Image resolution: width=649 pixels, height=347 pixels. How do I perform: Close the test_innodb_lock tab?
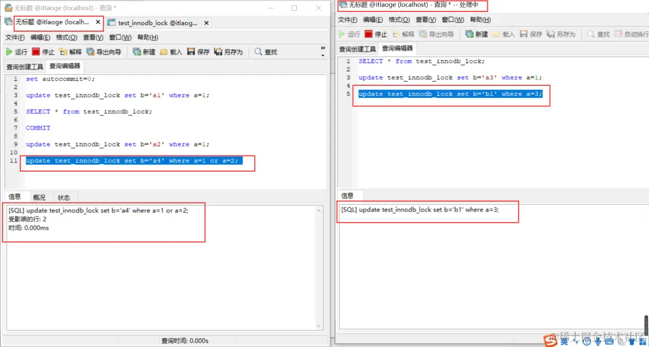[206, 23]
